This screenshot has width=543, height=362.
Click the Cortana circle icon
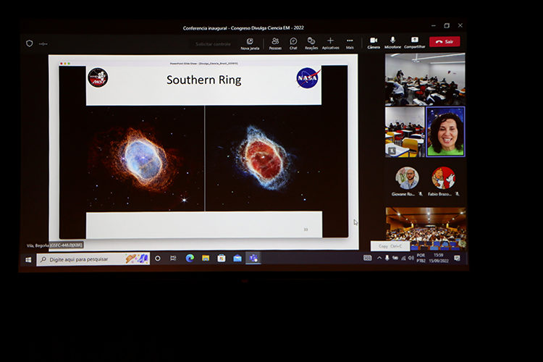pyautogui.click(x=158, y=258)
